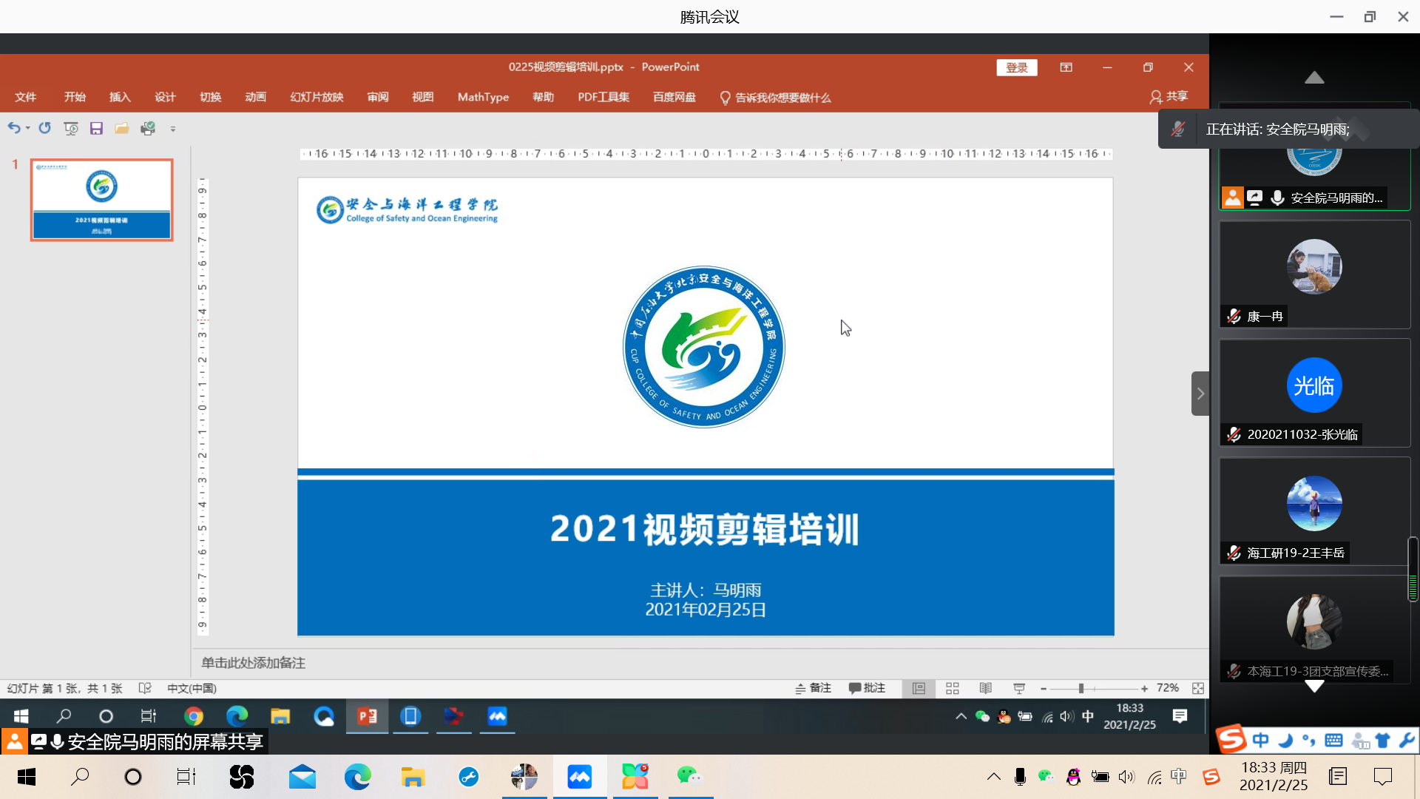
Task: Expand the quick access toolbar customization menu
Action: click(173, 128)
